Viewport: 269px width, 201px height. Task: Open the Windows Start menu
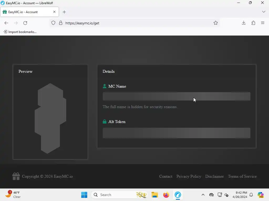(x=84, y=195)
